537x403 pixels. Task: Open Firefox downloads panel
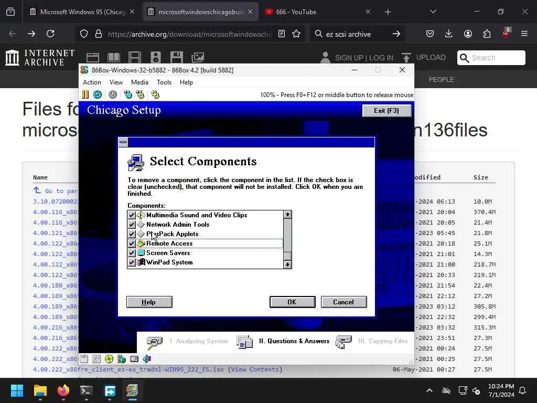[449, 34]
